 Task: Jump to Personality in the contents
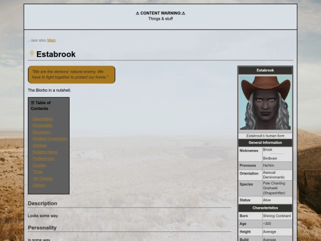(42, 126)
